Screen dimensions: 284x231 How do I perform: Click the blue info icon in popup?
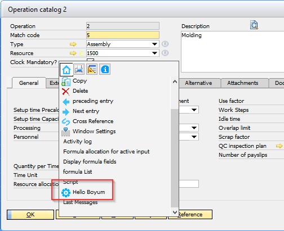105,70
